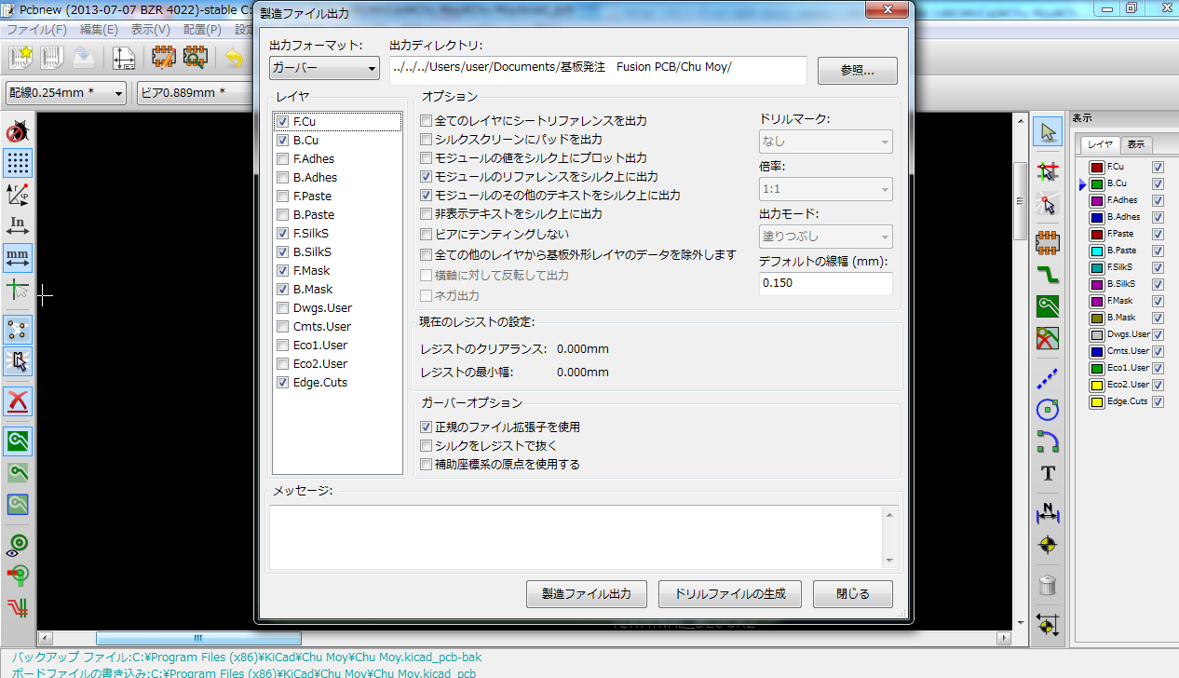The height and width of the screenshot is (678, 1179).
Task: Select the add text T tool
Action: click(1049, 473)
